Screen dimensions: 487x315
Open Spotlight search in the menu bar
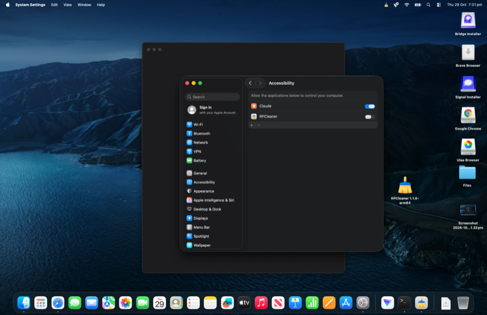(x=429, y=5)
